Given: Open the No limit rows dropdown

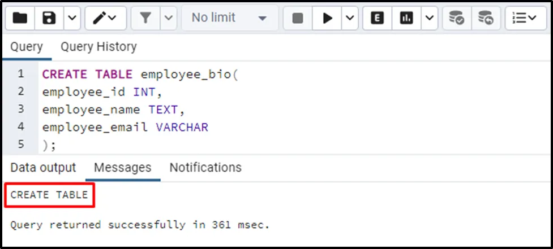Looking at the screenshot, I should pos(229,18).
